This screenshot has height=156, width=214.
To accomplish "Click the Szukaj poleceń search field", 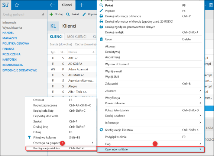I will (x=22, y=15).
